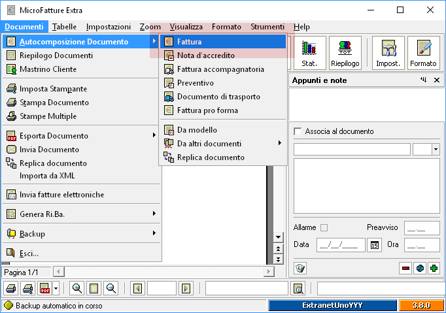446x313 pixels.
Task: Click the red minus remove note button
Action: pyautogui.click(x=406, y=268)
